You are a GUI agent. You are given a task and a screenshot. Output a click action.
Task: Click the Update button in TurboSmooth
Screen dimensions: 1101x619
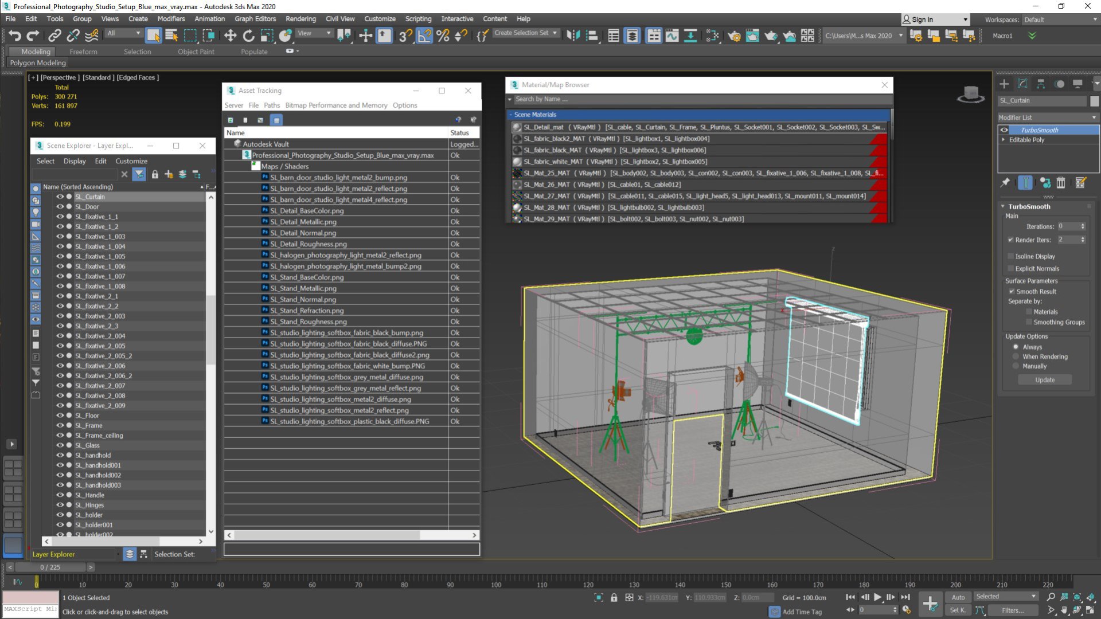coord(1045,380)
